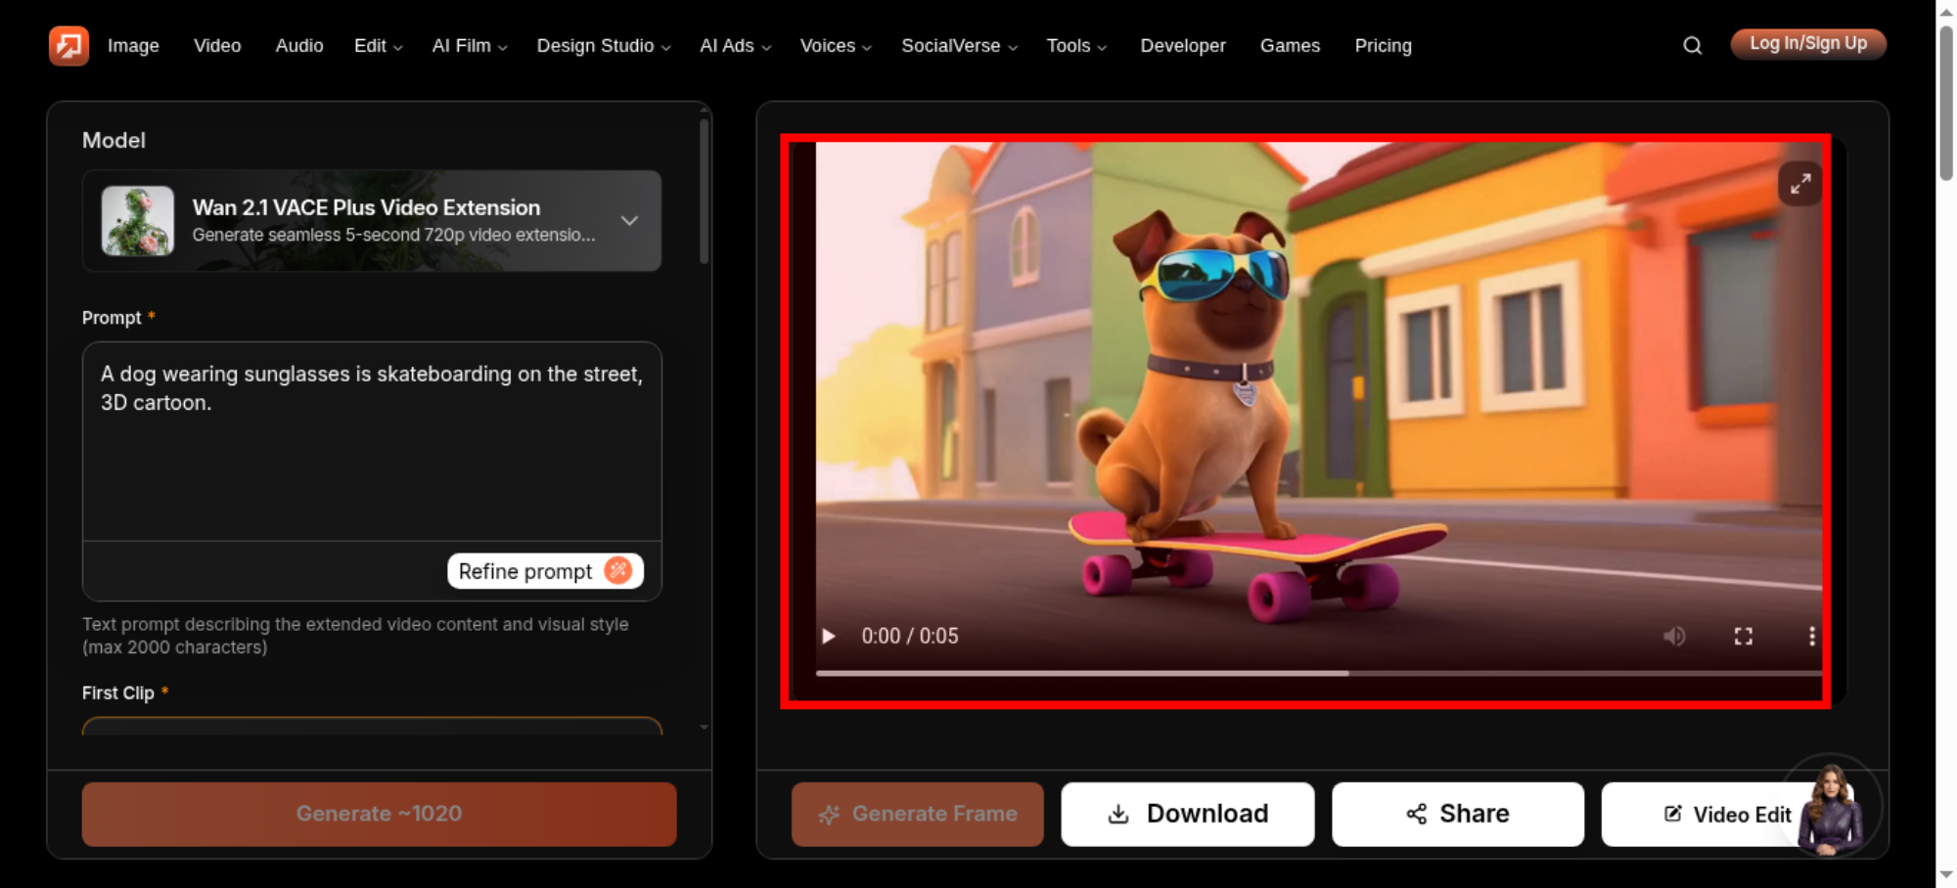Screen dimensions: 1957x888
Task: Play the dog skateboarding video
Action: point(829,636)
